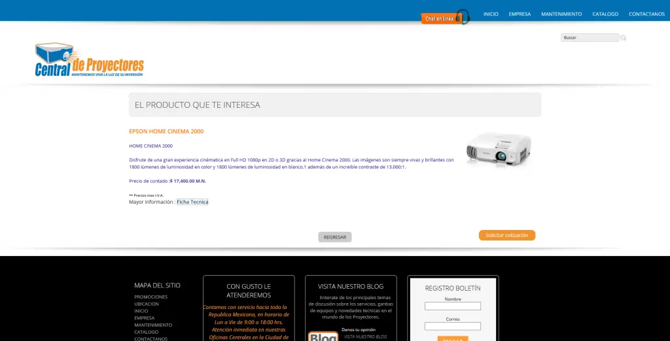The width and height of the screenshot is (670, 341).
Task: Open CONTACTANOS in the top navigation
Action: [646, 14]
